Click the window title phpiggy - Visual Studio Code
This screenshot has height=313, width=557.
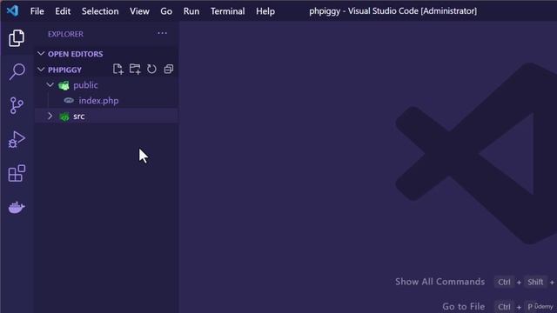point(393,11)
